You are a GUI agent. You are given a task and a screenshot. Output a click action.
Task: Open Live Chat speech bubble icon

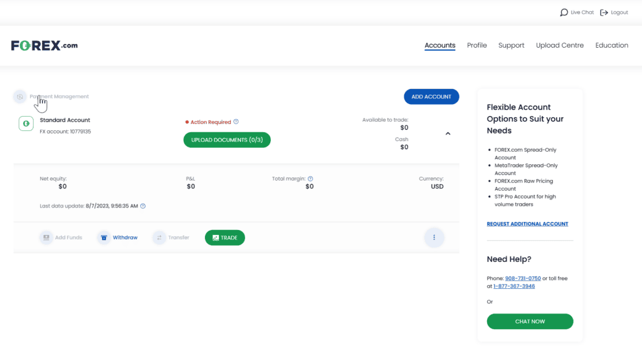(x=564, y=13)
